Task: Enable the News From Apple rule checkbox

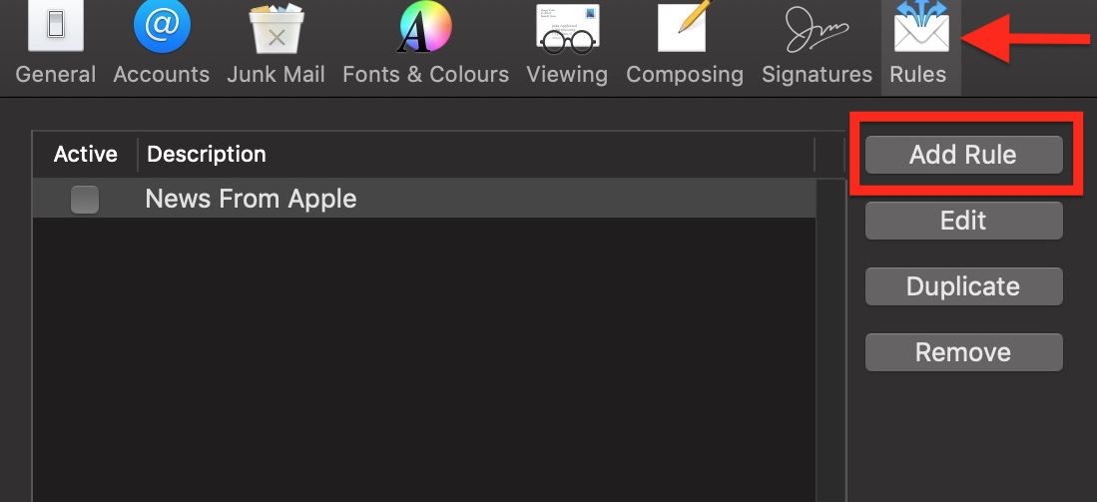Action: [85, 200]
